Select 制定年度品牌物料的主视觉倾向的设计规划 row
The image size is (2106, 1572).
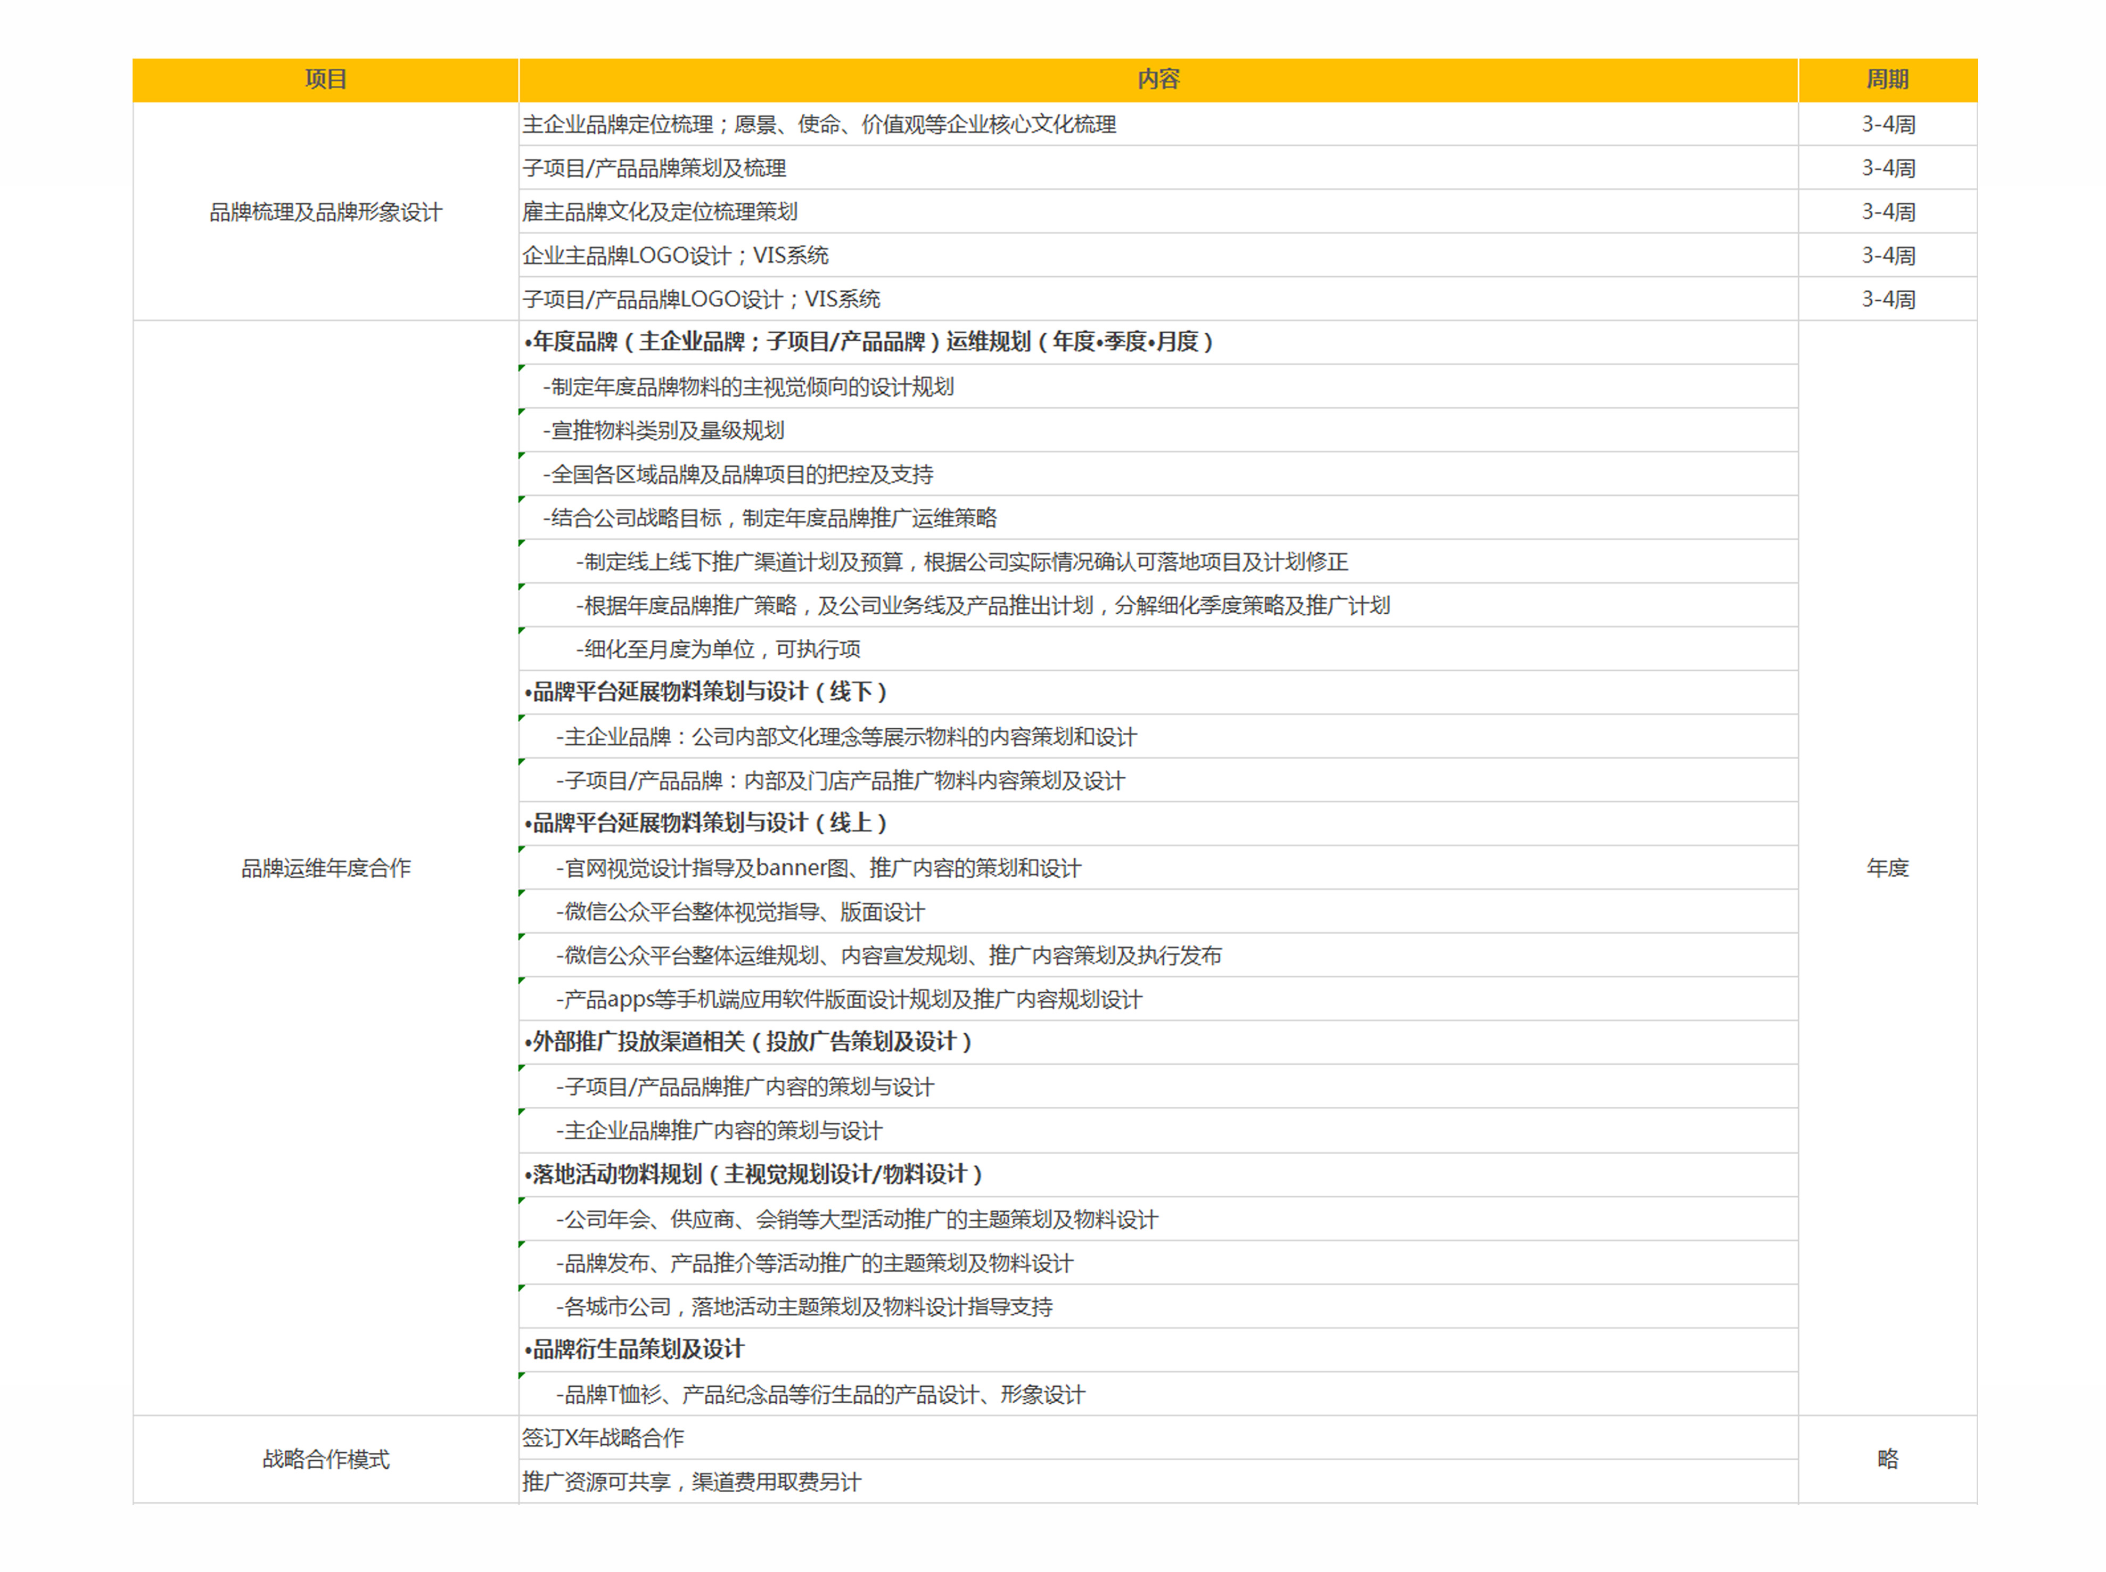point(1158,386)
